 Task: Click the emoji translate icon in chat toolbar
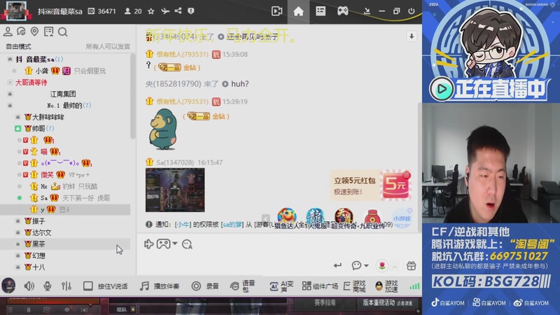(187, 244)
